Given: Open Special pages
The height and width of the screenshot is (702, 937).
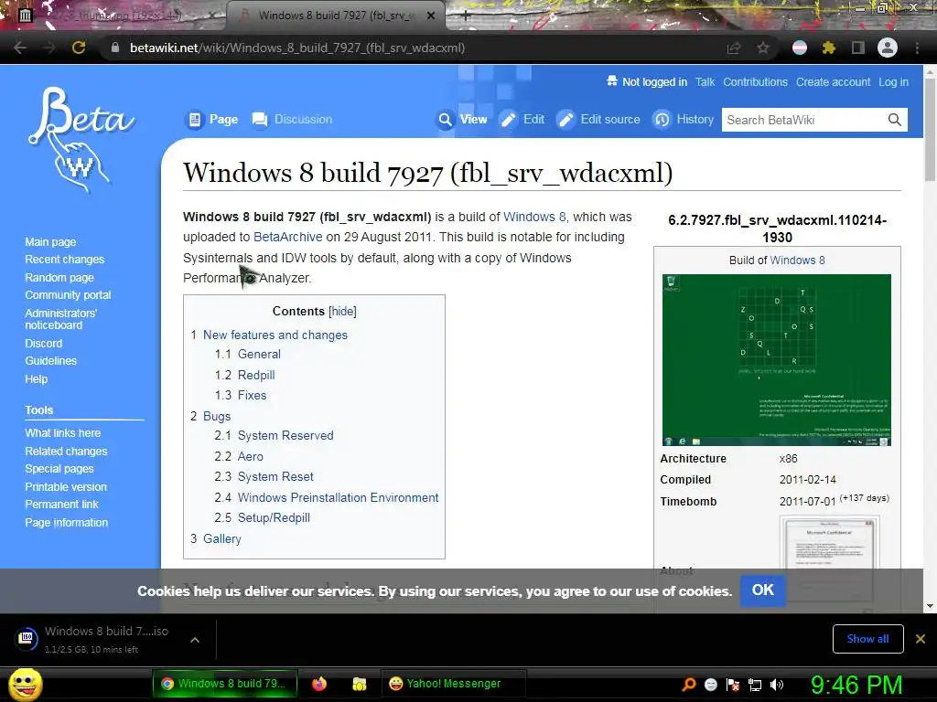Looking at the screenshot, I should coord(59,469).
